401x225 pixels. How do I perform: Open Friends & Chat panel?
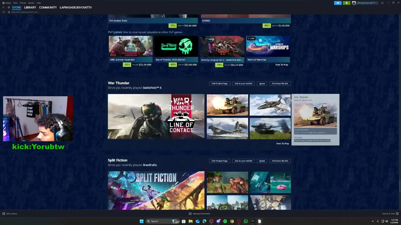pyautogui.click(x=390, y=214)
